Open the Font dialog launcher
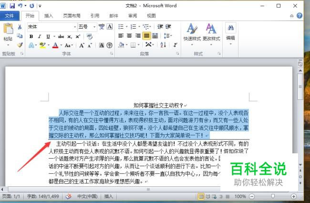 pyautogui.click(x=112, y=53)
